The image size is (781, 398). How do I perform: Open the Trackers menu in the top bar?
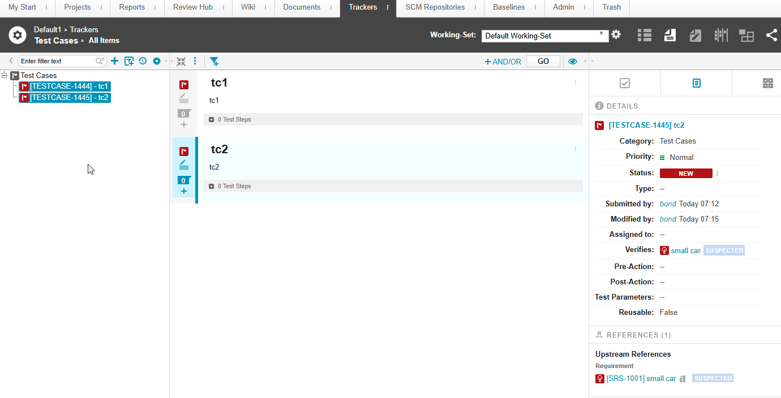click(363, 7)
